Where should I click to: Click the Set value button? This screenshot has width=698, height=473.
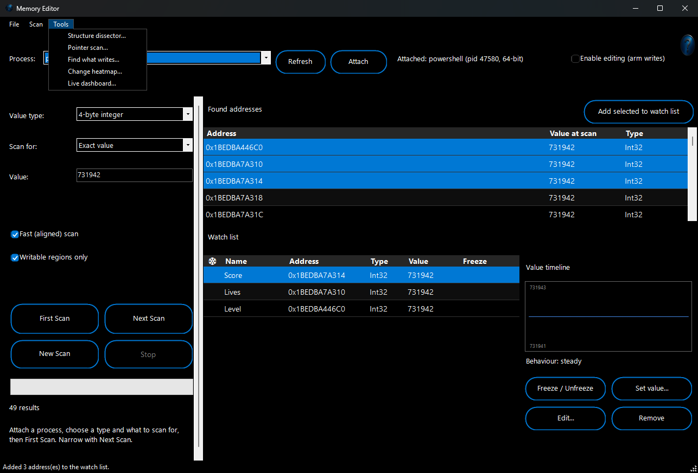652,388
